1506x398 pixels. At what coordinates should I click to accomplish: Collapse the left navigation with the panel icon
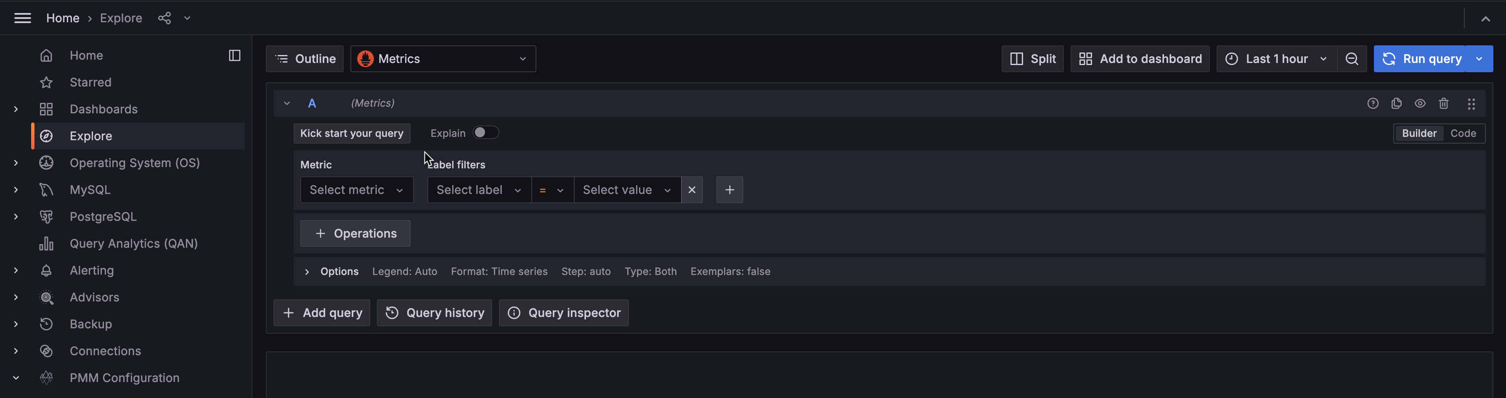click(234, 55)
